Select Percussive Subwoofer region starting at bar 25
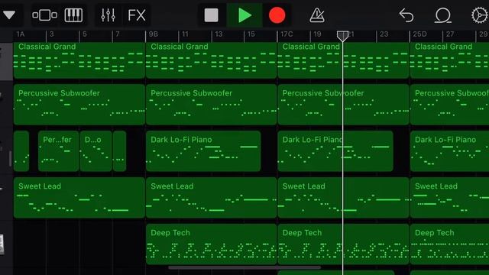This screenshot has width=489, height=275. [x=449, y=105]
